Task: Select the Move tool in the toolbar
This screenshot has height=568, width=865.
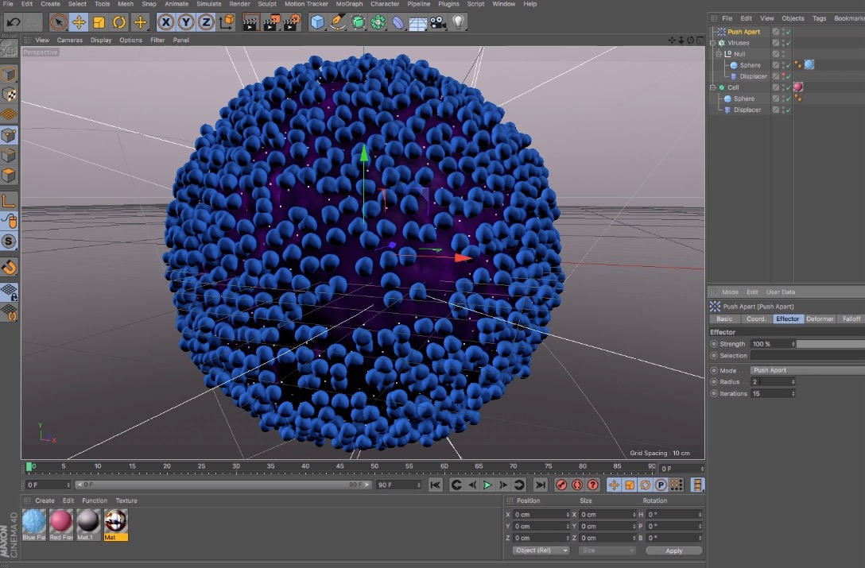Action: 79,21
